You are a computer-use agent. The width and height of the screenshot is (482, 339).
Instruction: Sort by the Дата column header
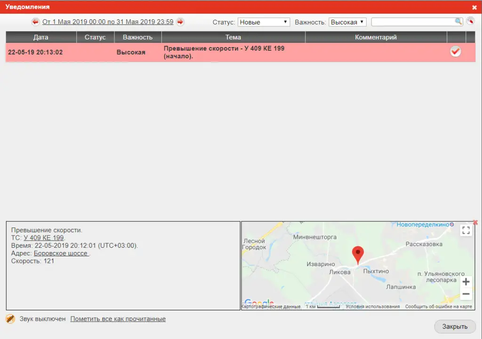click(x=41, y=37)
